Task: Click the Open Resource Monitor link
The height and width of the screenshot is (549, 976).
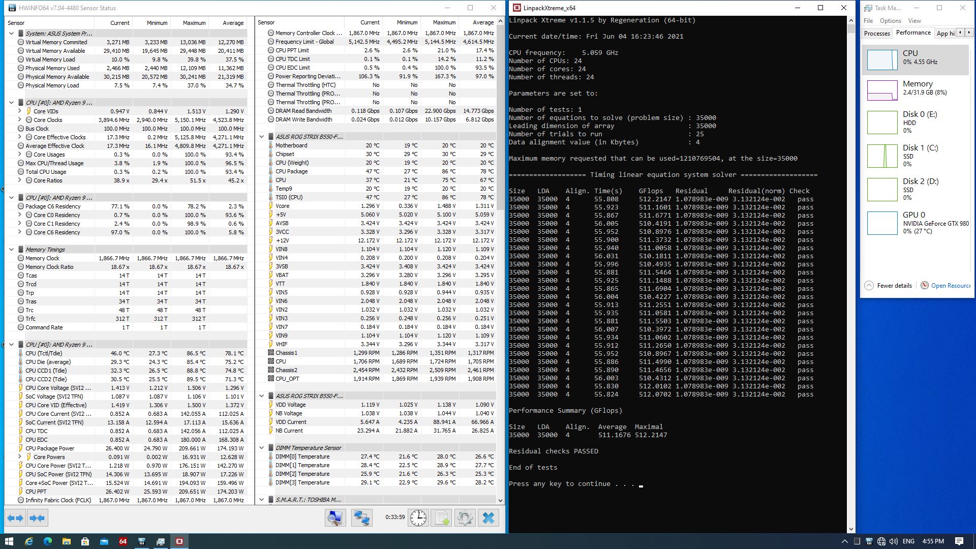Action: click(x=951, y=285)
